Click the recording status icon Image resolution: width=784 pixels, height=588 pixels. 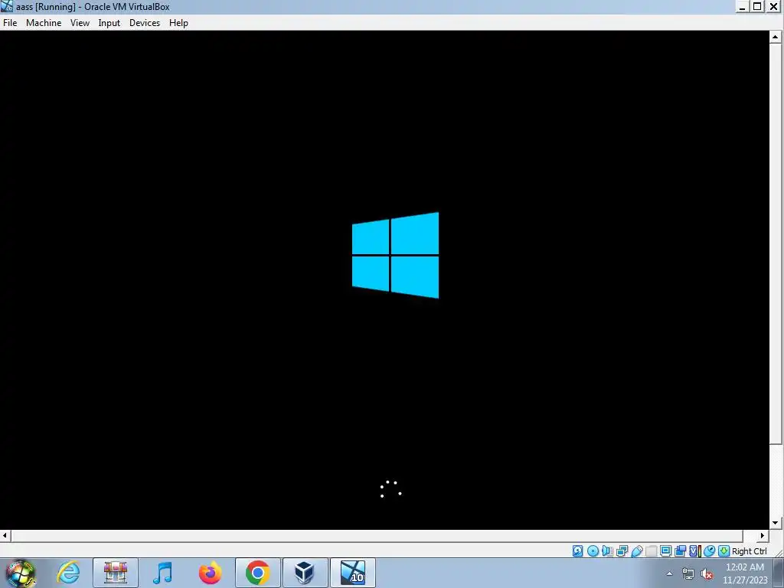pyautogui.click(x=680, y=551)
